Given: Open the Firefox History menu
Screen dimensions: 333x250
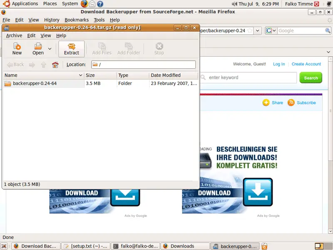Looking at the screenshot, I should [52, 20].
